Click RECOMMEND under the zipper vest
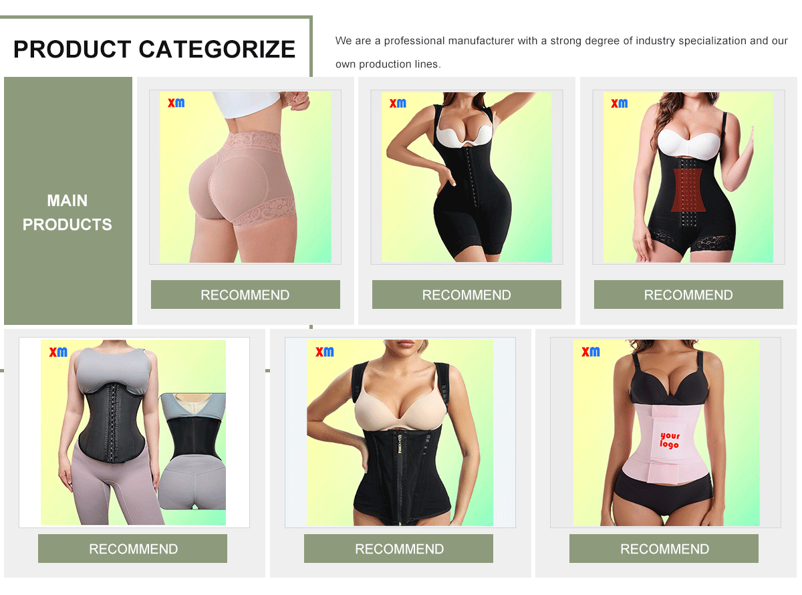This screenshot has height=595, width=802. point(398,549)
